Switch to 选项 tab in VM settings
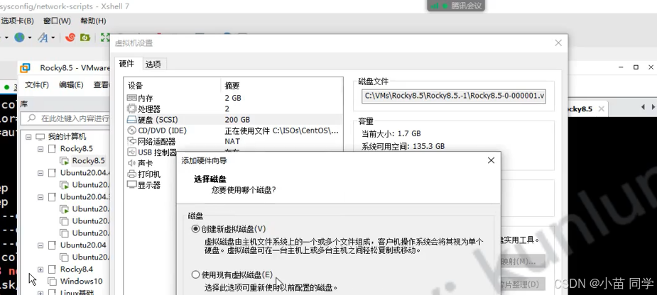Image resolution: width=657 pixels, height=295 pixels. pos(153,65)
